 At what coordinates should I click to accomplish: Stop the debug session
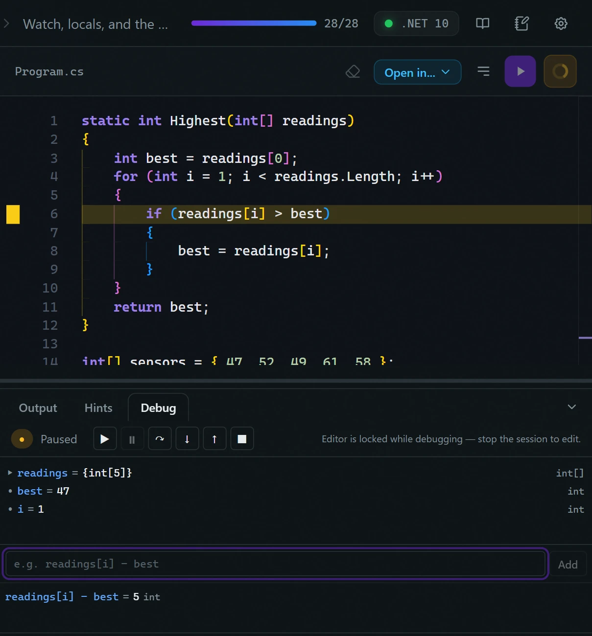pos(242,439)
